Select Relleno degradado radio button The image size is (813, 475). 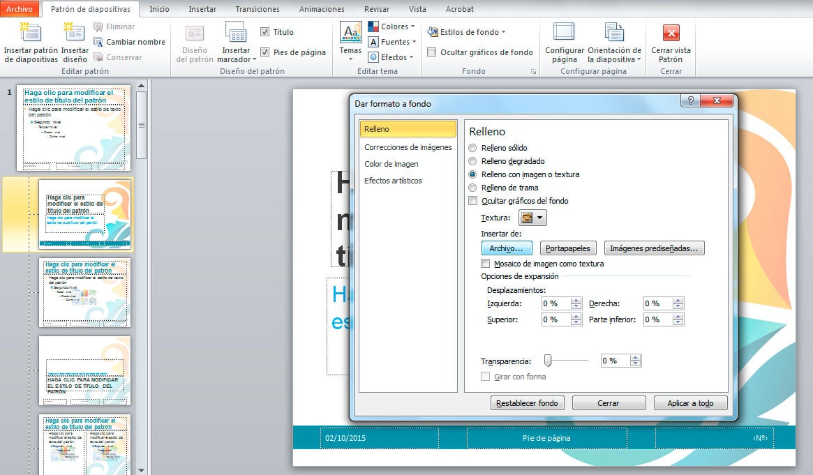click(x=472, y=161)
